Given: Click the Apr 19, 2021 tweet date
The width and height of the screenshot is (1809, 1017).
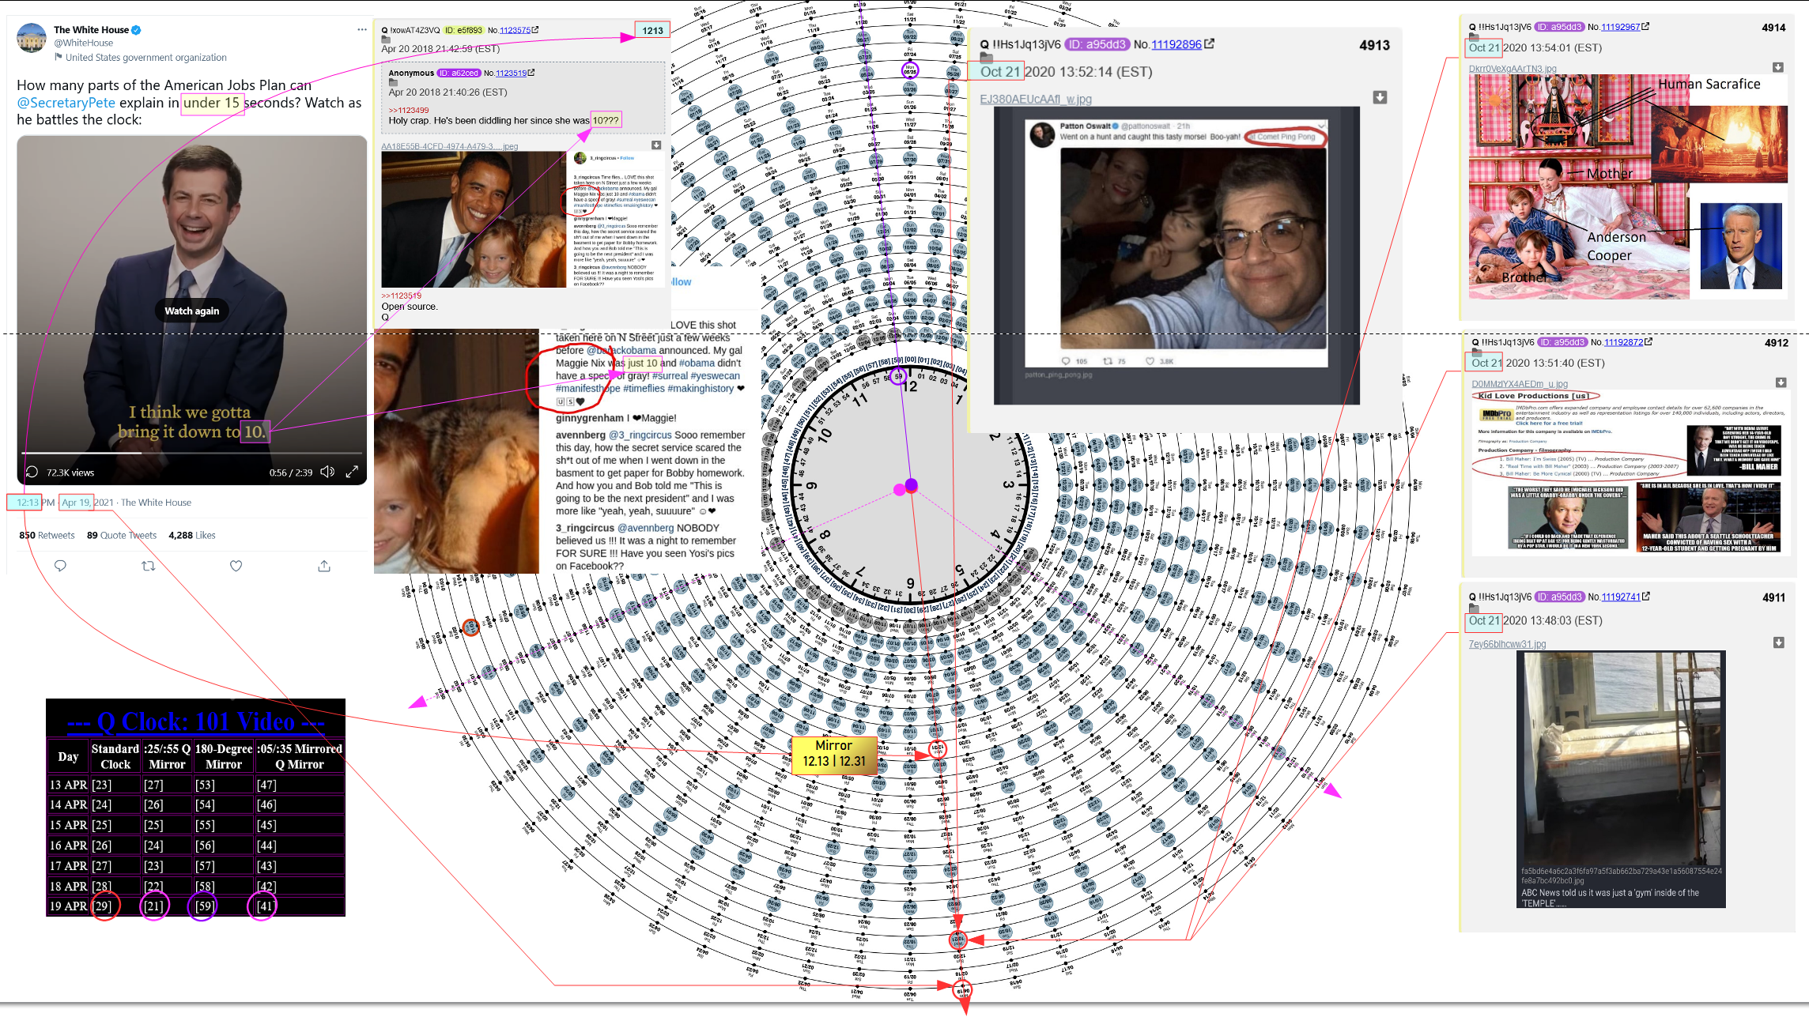Looking at the screenshot, I should [x=87, y=503].
